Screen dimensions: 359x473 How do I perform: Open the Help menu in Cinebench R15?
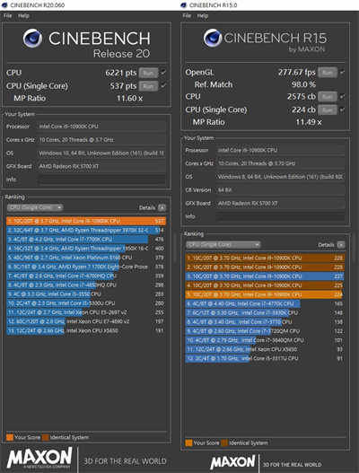click(203, 15)
